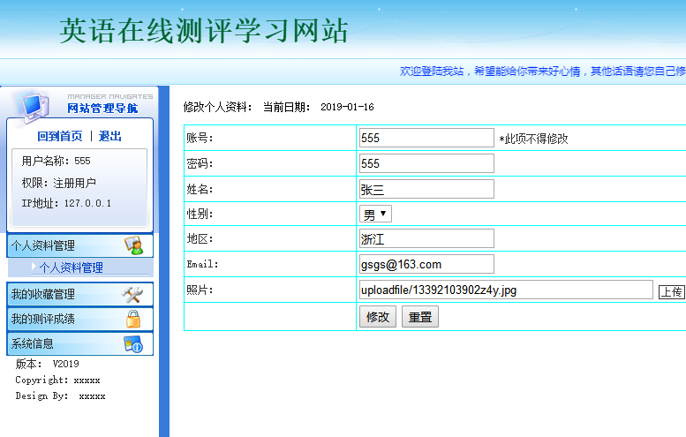Click the padlock icon beside 我的测评成绩
Image resolution: width=686 pixels, height=437 pixels.
[133, 319]
